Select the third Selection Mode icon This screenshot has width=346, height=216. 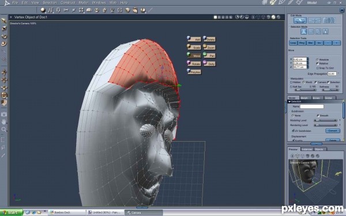point(318,32)
